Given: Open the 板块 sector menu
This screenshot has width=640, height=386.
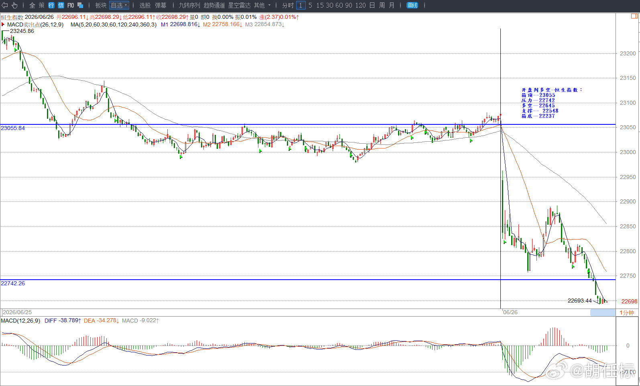Looking at the screenshot, I should click(101, 5).
